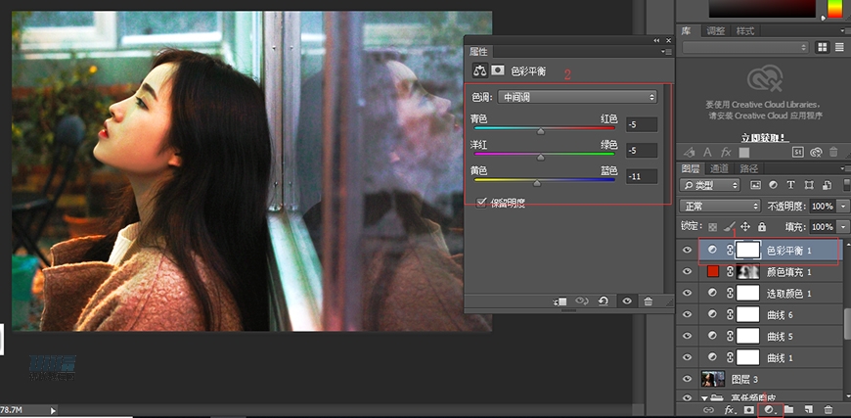Hide the 色彩平衡 1 layer

point(687,251)
